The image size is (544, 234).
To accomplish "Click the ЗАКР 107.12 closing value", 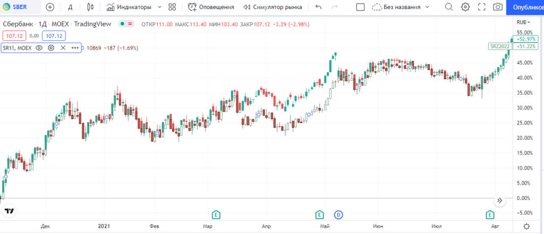I will pyautogui.click(x=254, y=24).
